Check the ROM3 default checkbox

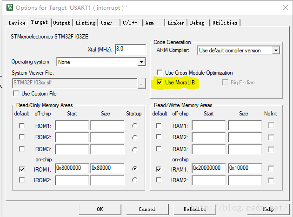pyautogui.click(x=22, y=149)
